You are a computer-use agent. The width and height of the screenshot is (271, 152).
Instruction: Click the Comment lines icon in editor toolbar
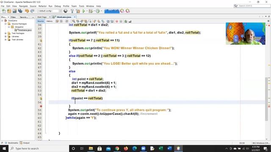126,21
